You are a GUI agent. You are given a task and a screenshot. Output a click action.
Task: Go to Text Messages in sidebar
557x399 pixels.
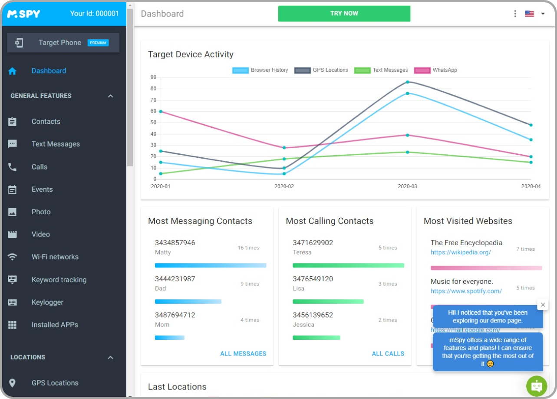pos(56,144)
